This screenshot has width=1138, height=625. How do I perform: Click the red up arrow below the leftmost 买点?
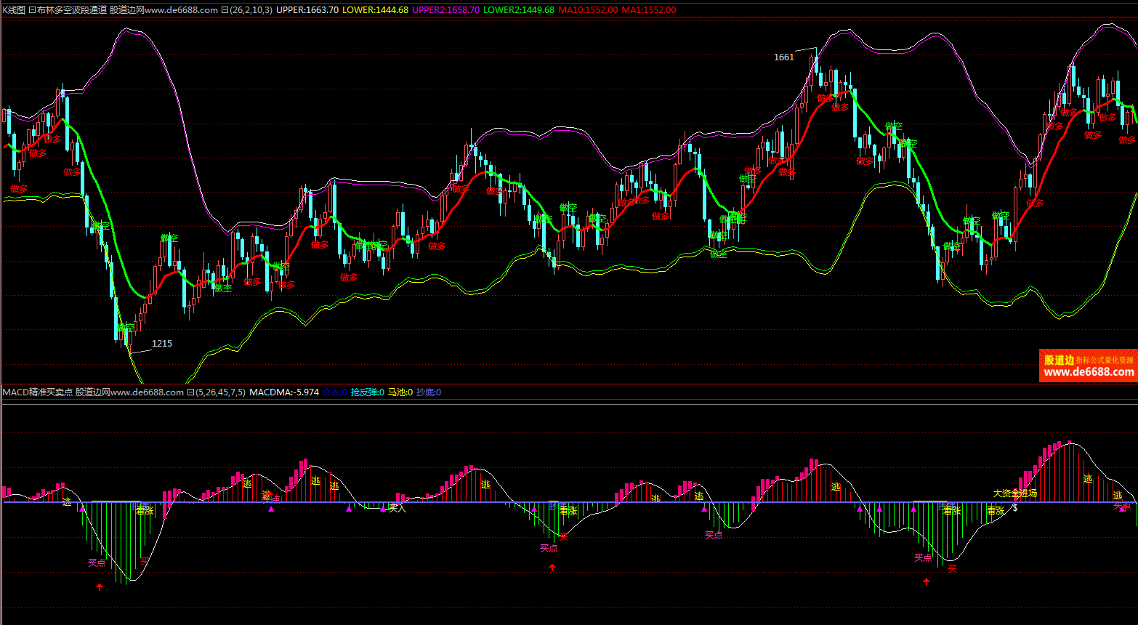pos(100,587)
